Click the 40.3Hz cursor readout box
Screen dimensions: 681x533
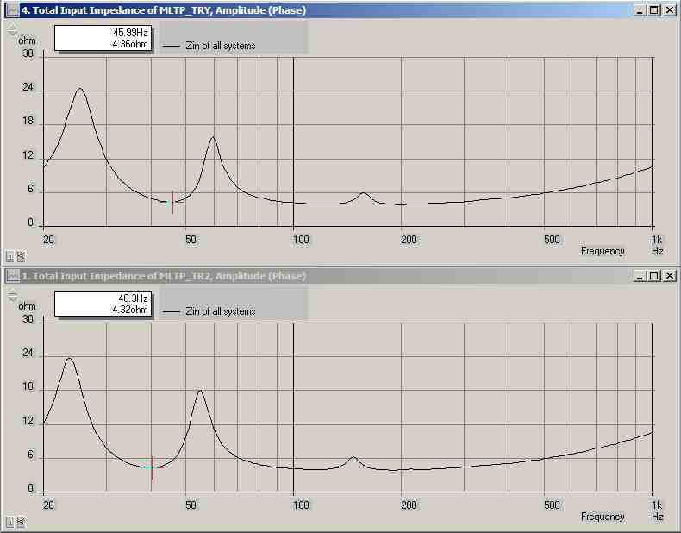point(103,304)
